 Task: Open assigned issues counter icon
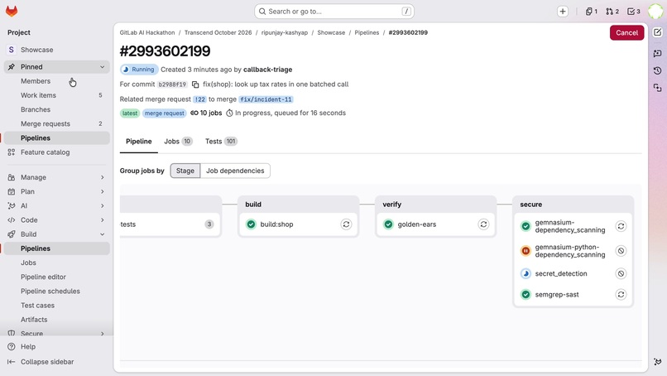[592, 12]
